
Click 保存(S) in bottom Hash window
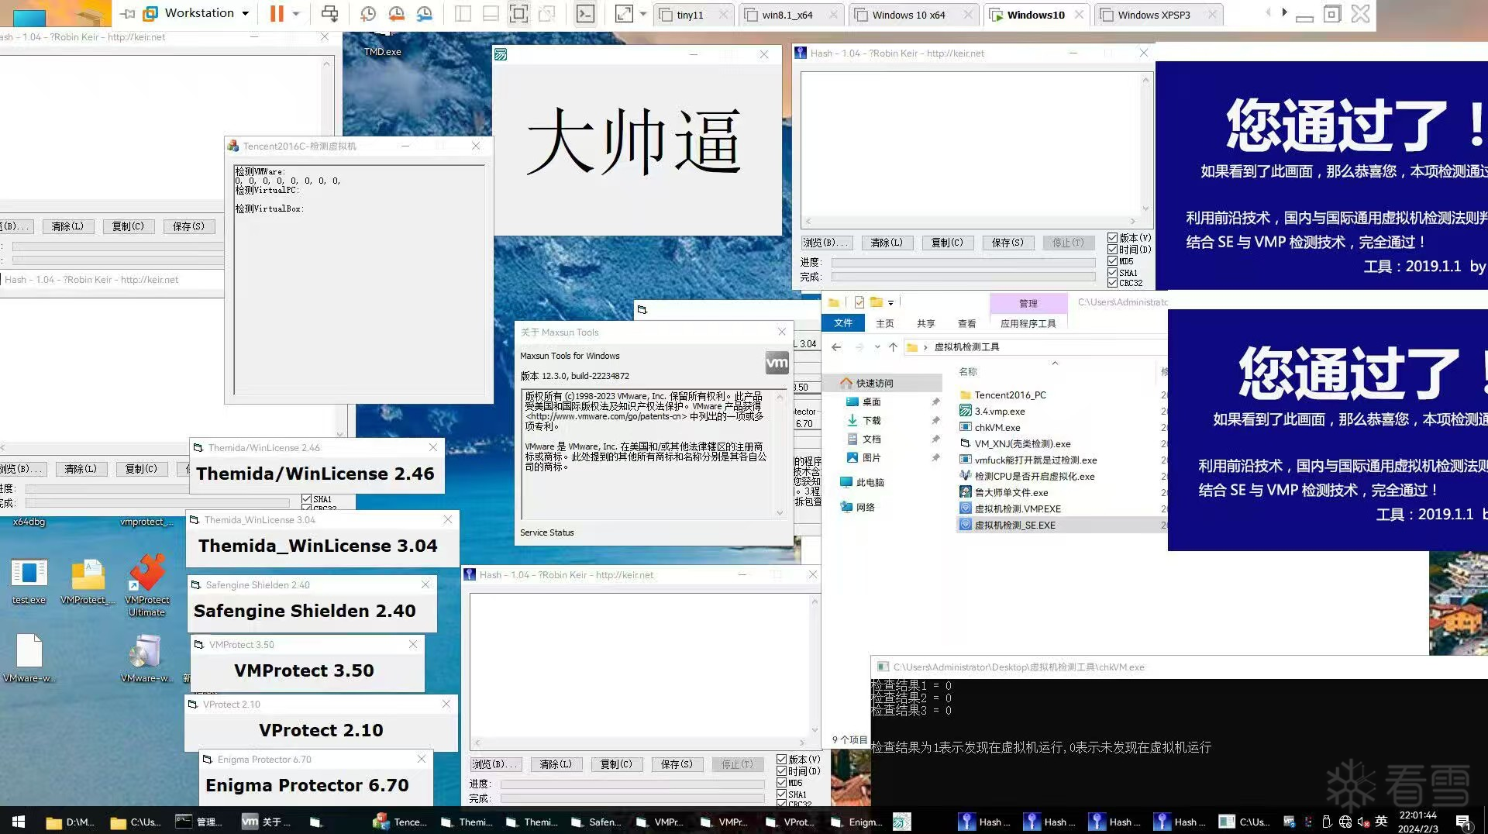click(677, 764)
